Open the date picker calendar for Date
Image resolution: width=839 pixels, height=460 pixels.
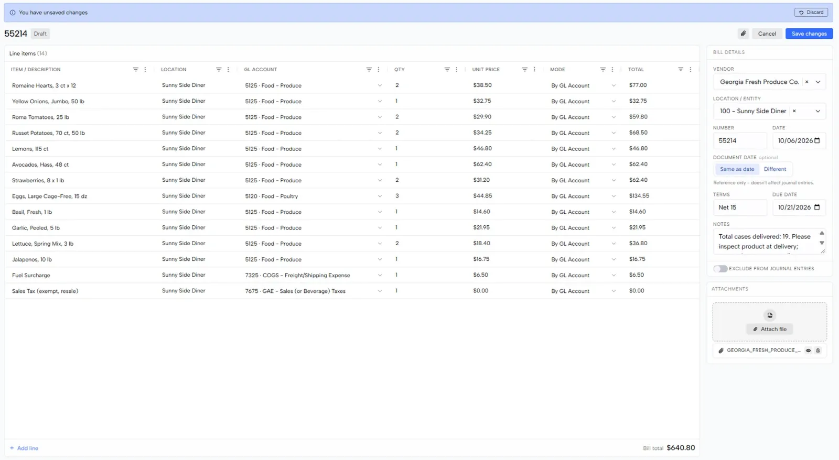click(817, 140)
